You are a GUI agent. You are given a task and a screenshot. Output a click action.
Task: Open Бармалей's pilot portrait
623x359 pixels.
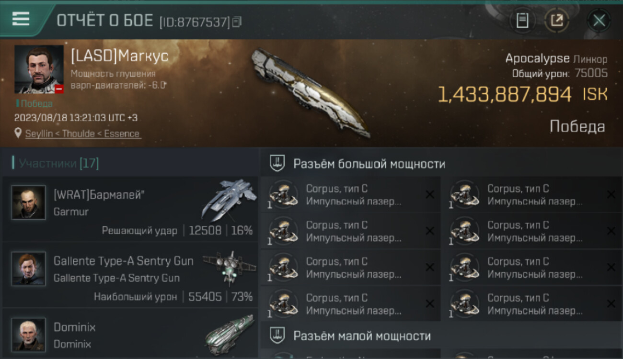(x=29, y=202)
